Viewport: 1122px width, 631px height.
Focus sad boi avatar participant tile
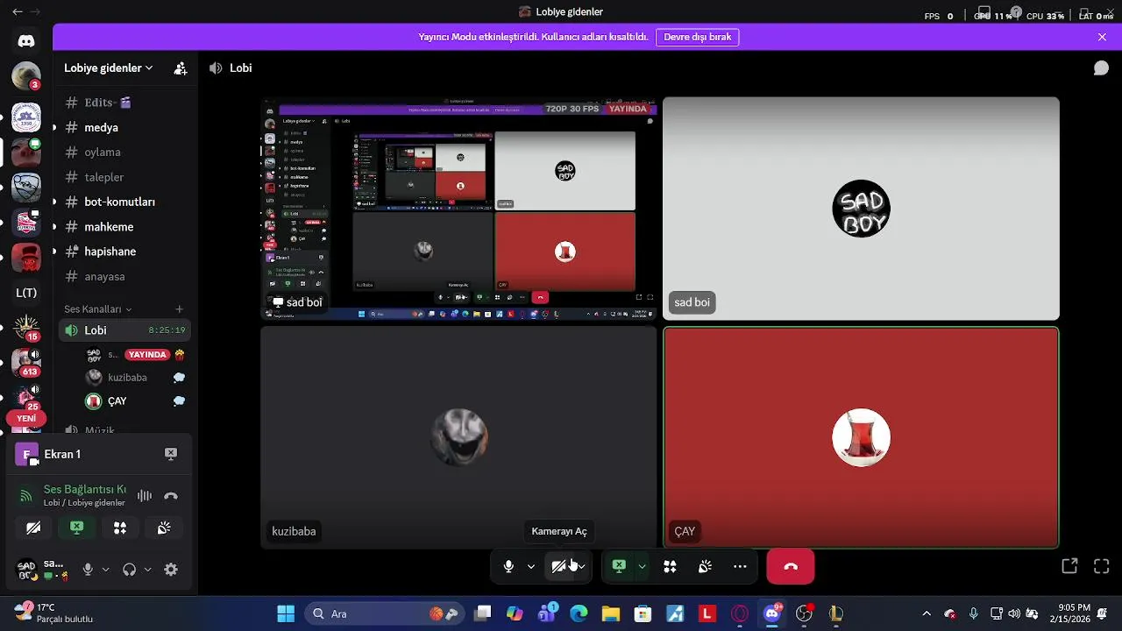pyautogui.click(x=861, y=209)
